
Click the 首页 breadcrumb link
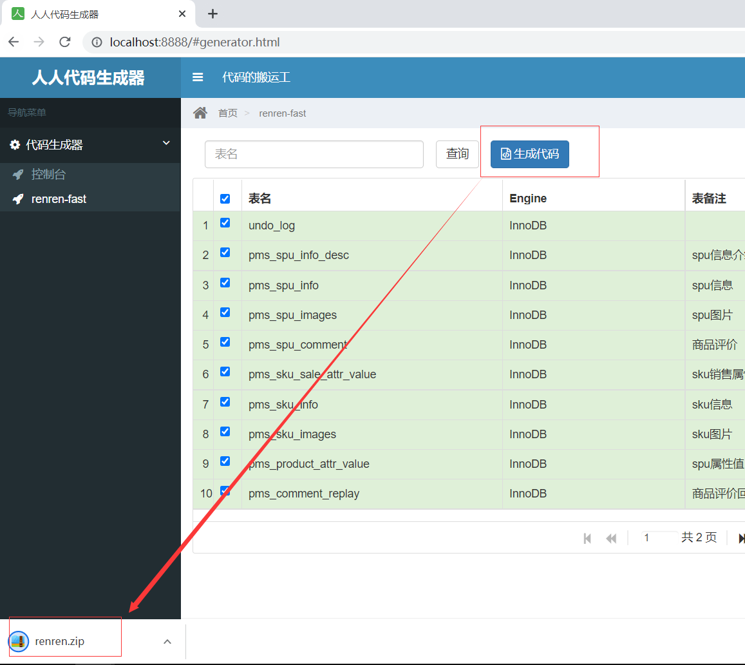coord(227,113)
